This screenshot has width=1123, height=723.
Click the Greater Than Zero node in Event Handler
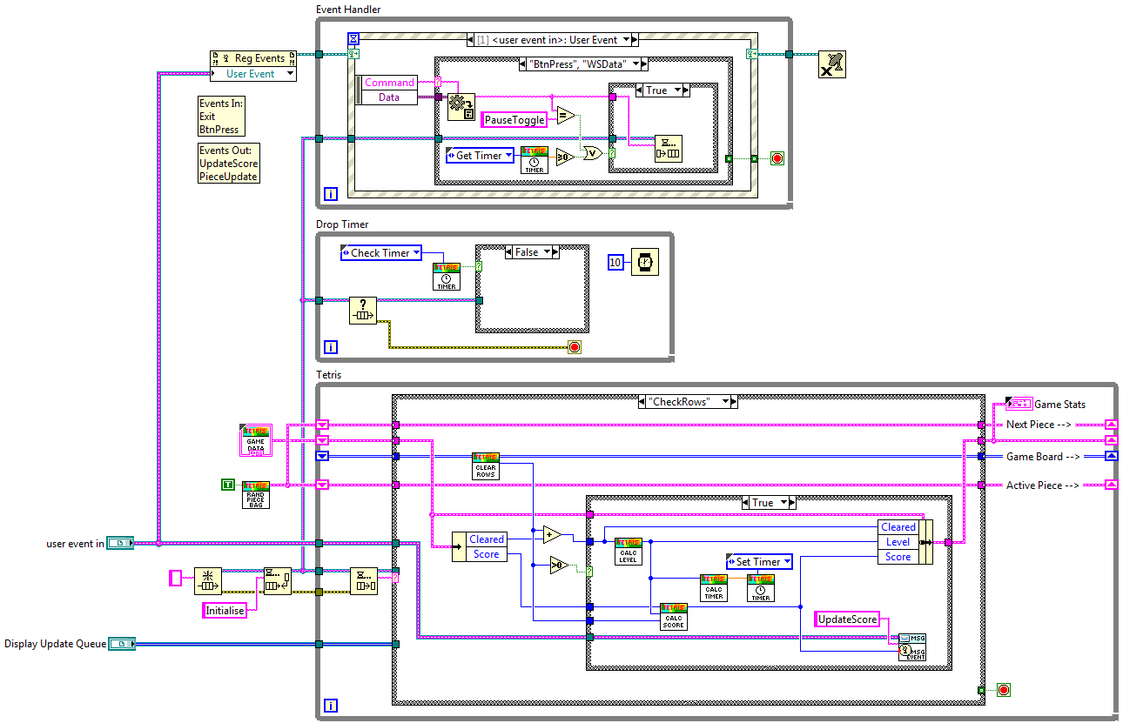pos(565,157)
